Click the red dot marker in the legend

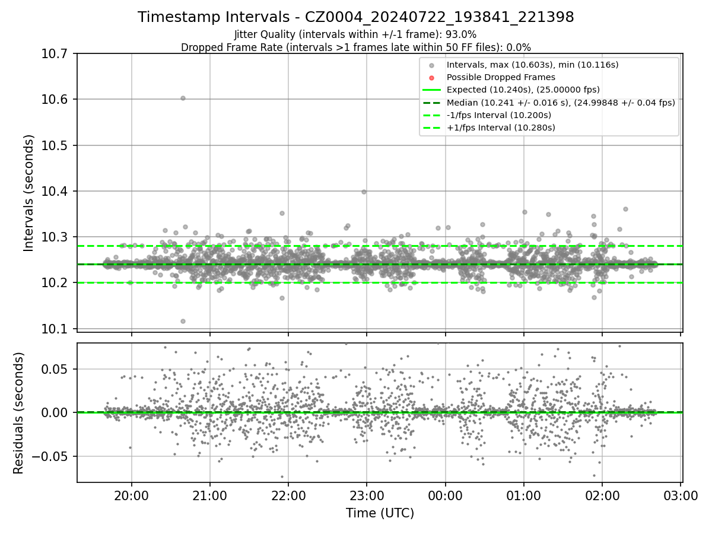[x=431, y=78]
